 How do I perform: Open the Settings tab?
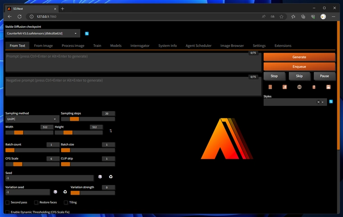(259, 45)
